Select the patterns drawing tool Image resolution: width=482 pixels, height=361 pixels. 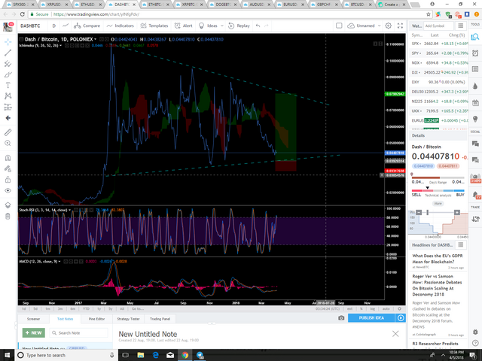(8, 96)
